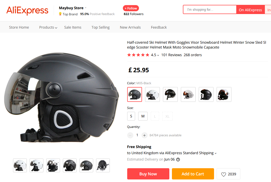Select the M05-Black helmet color swatch
This screenshot has width=271, height=182.
[x=135, y=94]
